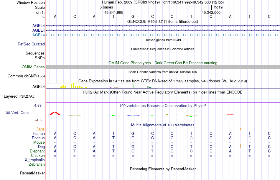
Task: Open the GTEx Gene Expression track title
Action: tap(163, 81)
